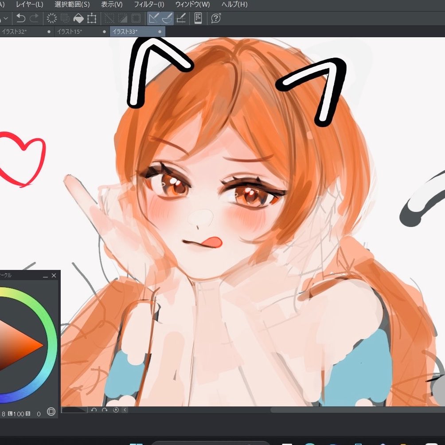Viewport: 445px width, 445px height.
Task: Open the フィルター(I) menu
Action: coord(149,4)
